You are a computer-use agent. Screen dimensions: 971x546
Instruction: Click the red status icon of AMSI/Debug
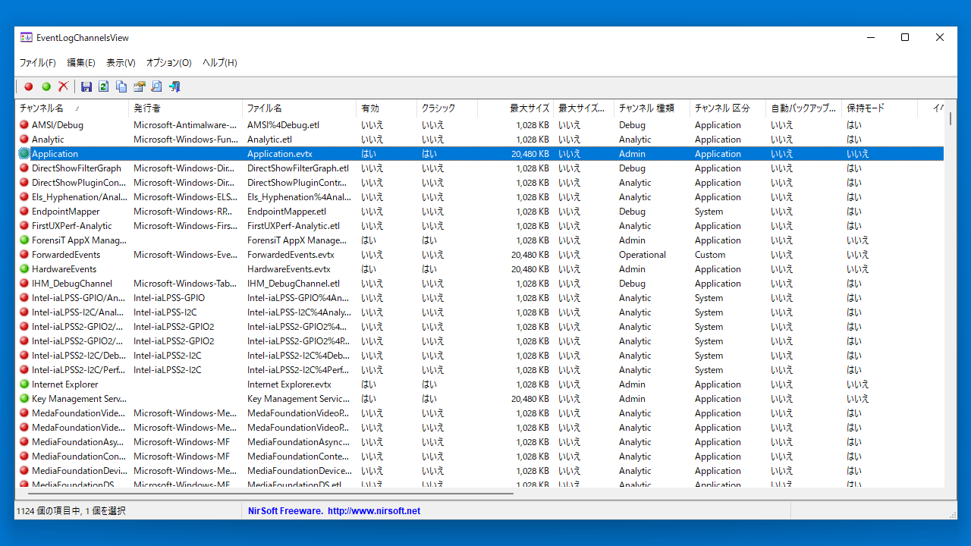[x=24, y=125]
